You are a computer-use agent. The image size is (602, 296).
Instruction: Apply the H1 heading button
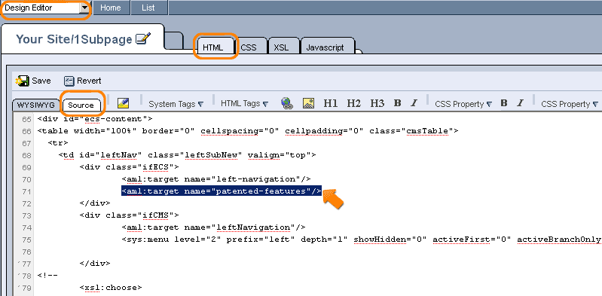click(x=331, y=103)
